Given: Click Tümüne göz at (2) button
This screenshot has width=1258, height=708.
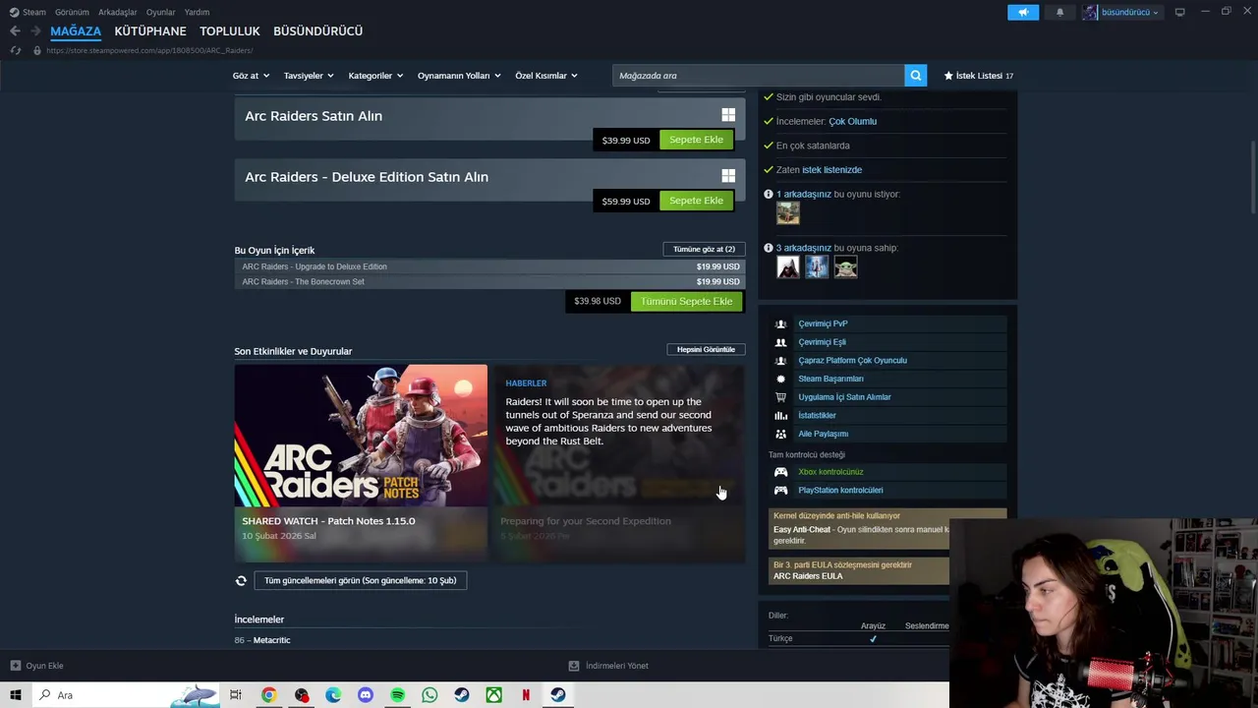Looking at the screenshot, I should pos(704,250).
